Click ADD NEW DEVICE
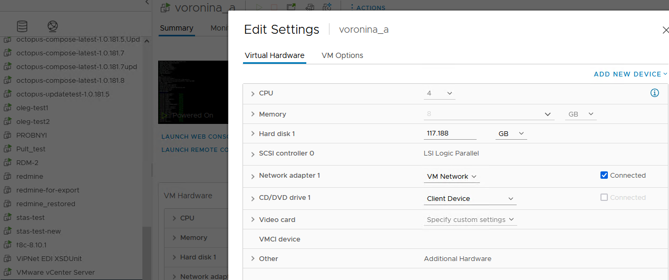 point(631,74)
